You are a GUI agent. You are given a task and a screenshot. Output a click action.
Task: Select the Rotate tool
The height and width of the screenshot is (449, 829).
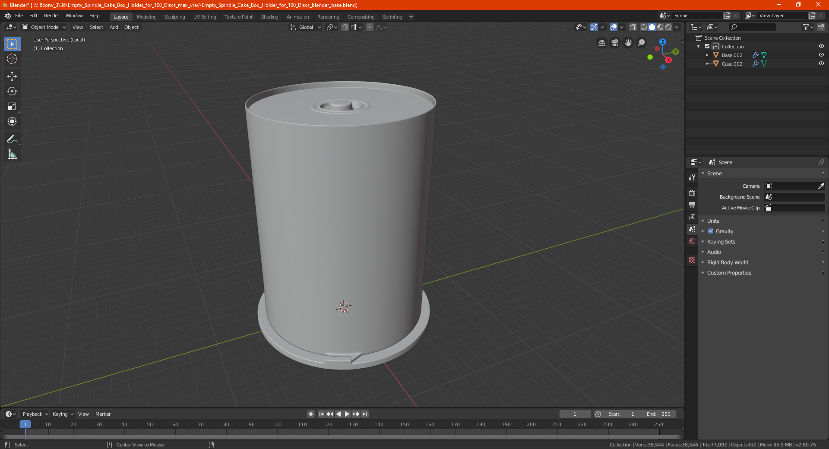click(x=12, y=92)
